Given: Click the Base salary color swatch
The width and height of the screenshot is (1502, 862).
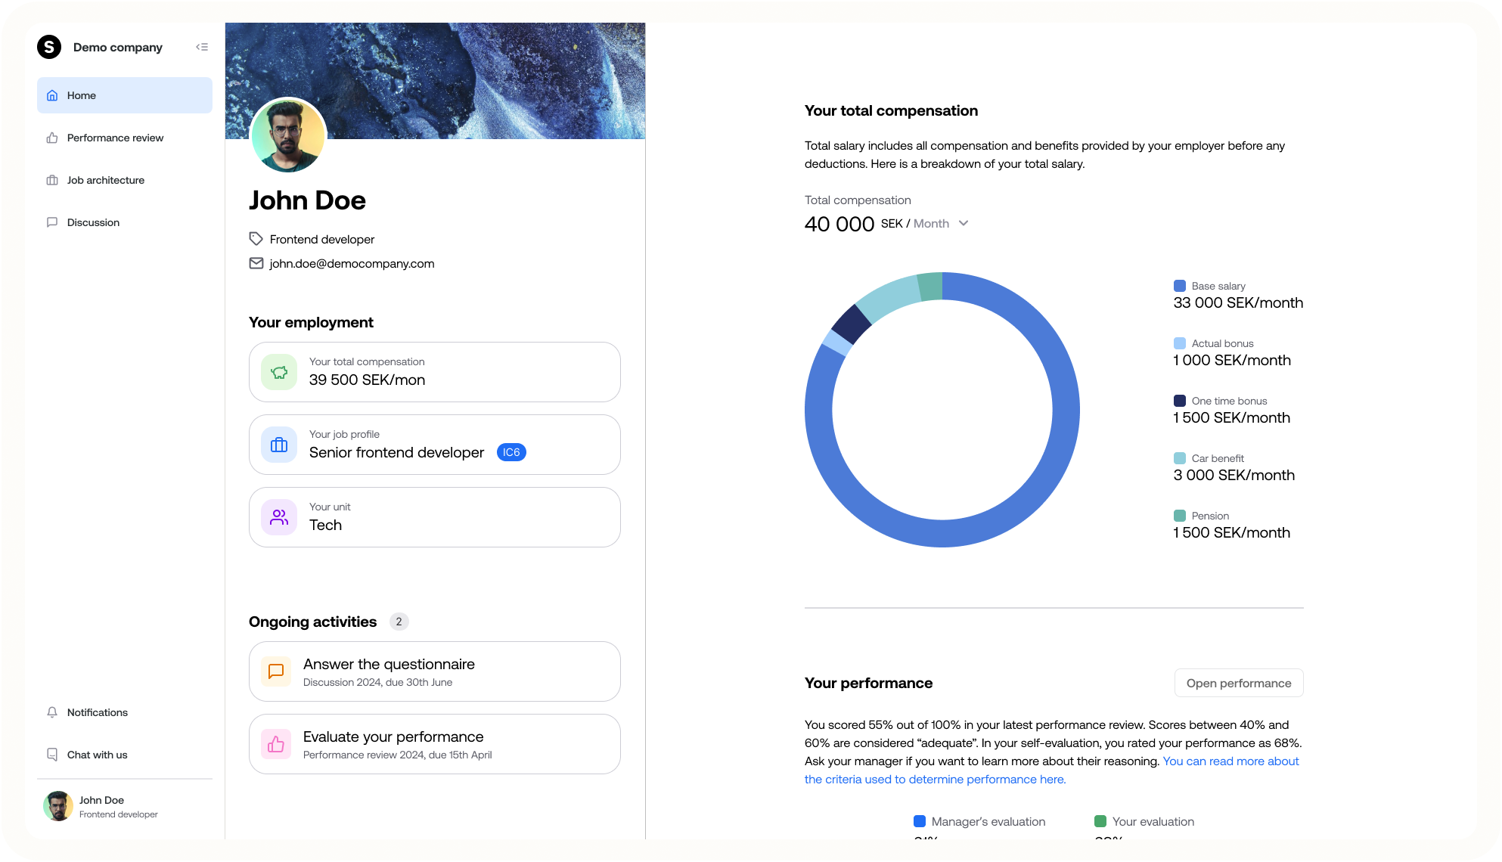Looking at the screenshot, I should click(1179, 286).
